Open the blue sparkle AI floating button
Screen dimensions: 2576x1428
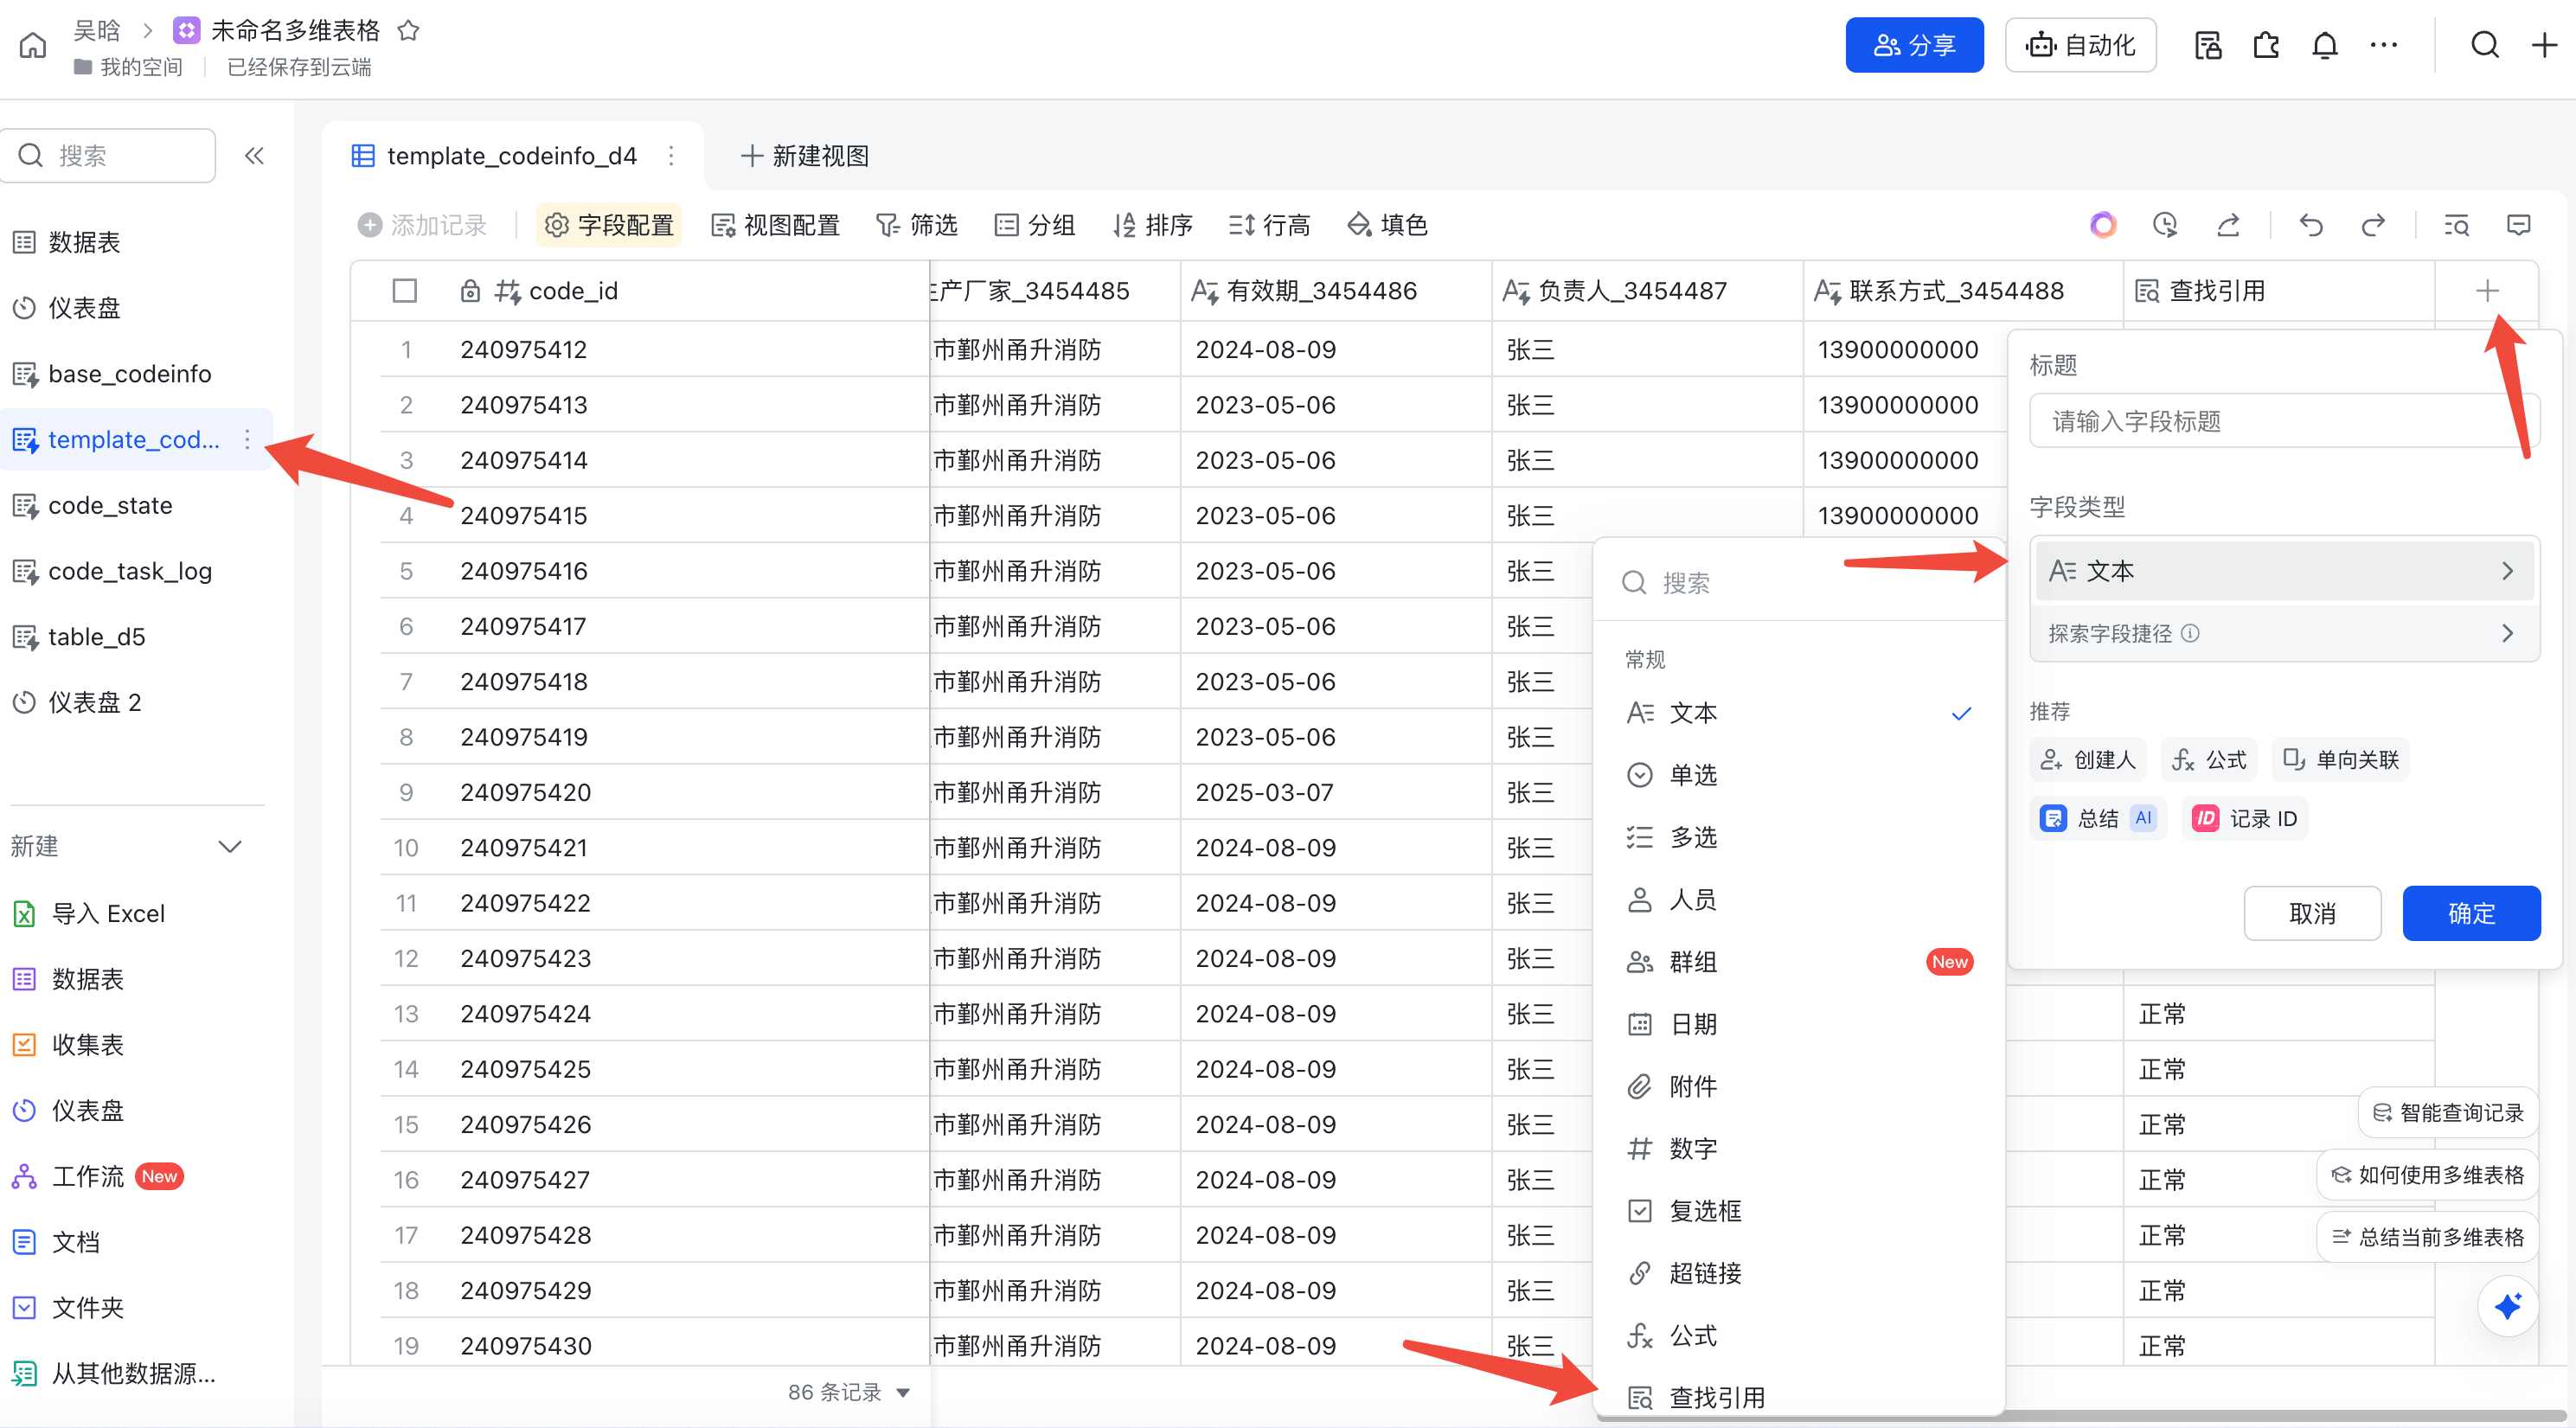[2508, 1306]
